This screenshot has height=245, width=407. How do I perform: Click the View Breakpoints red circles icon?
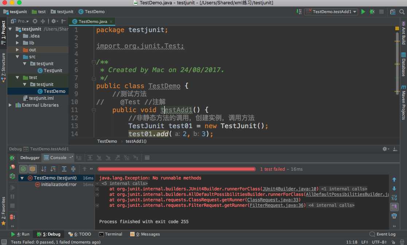pos(12,217)
